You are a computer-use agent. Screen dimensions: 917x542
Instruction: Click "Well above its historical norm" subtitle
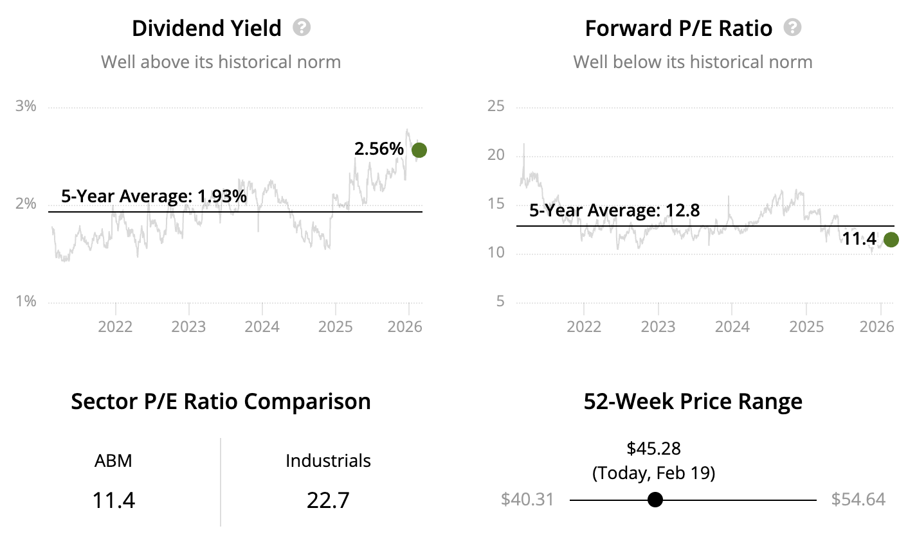[221, 62]
